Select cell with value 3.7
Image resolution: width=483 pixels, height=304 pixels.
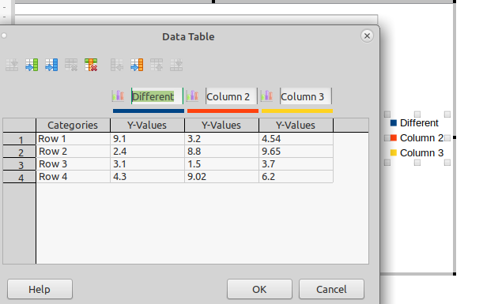coord(296,164)
